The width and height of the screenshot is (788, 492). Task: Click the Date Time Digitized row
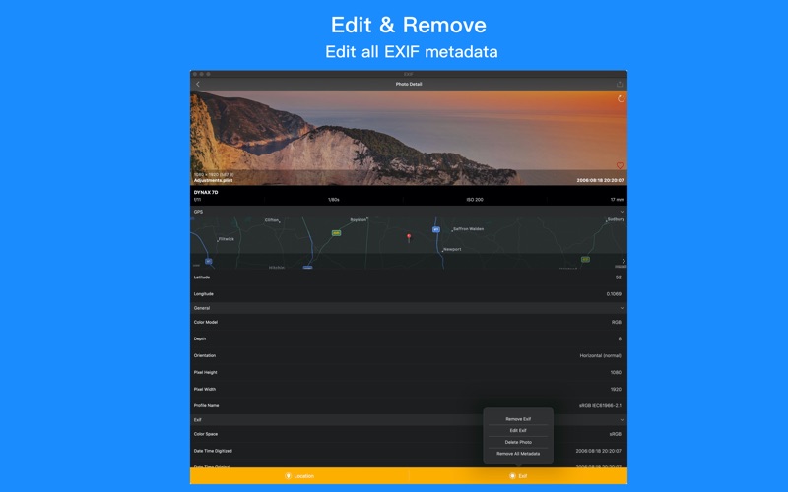pyautogui.click(x=409, y=451)
